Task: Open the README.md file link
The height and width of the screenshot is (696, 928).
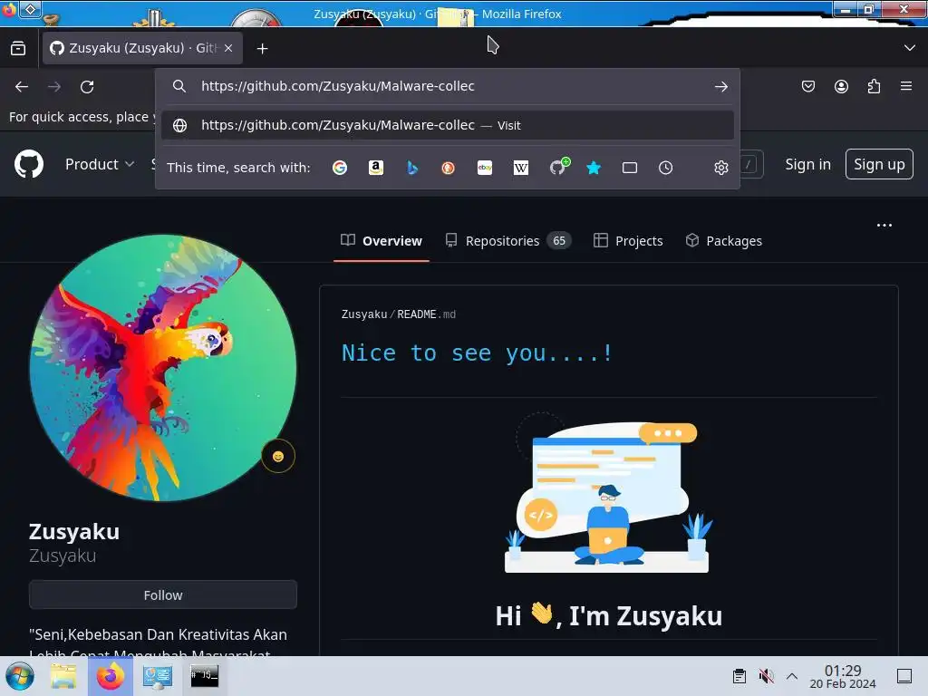Action: [x=426, y=314]
